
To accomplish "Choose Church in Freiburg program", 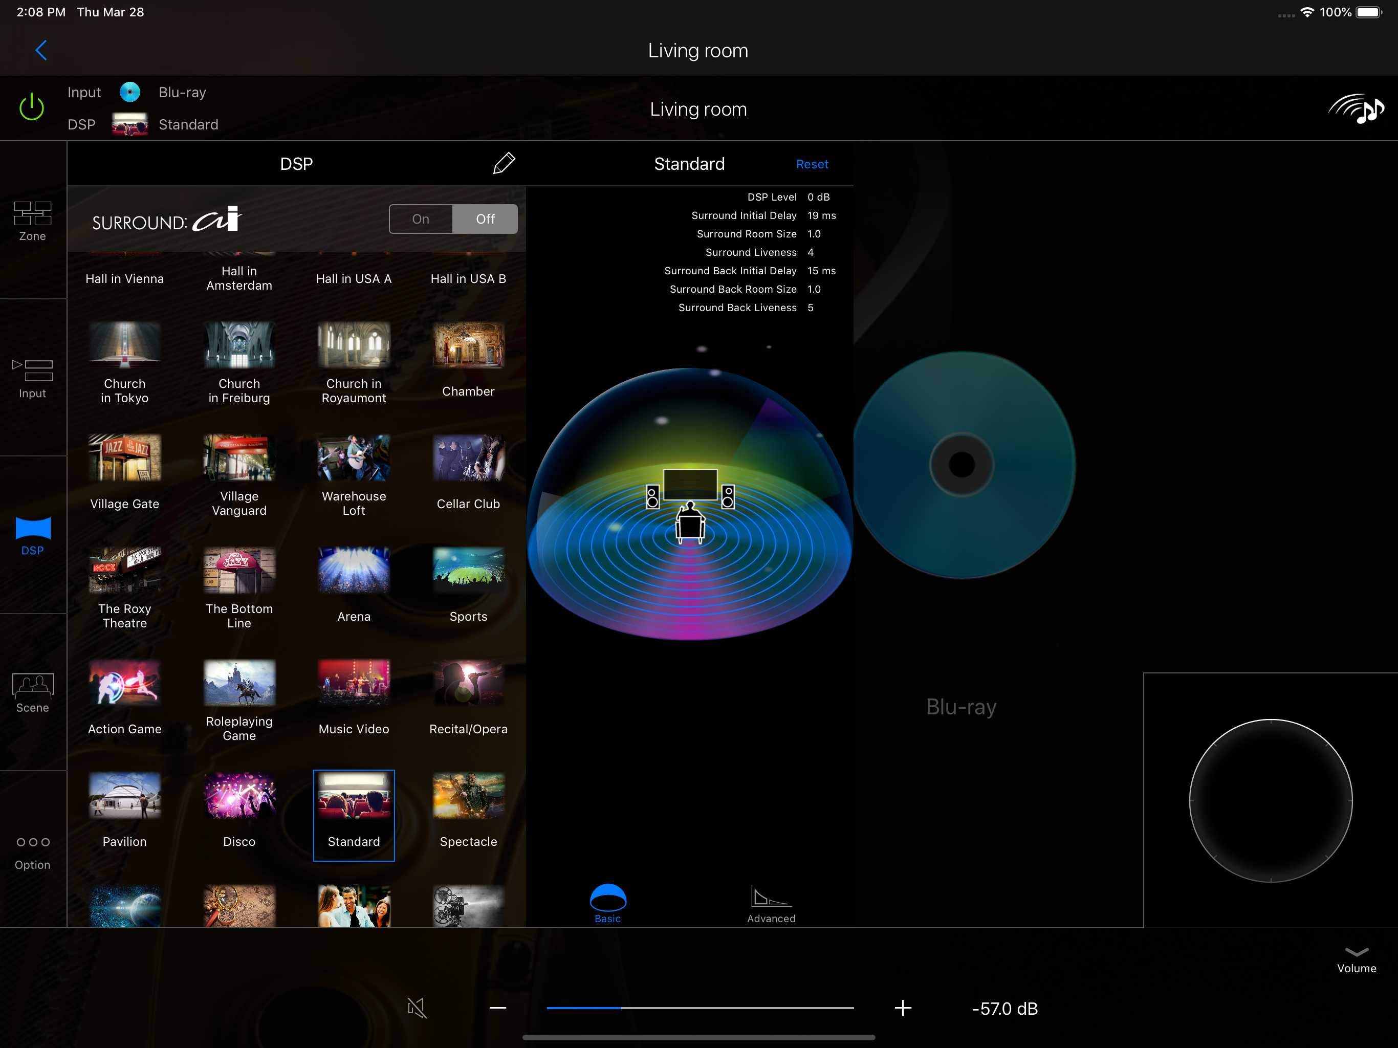I will (239, 363).
